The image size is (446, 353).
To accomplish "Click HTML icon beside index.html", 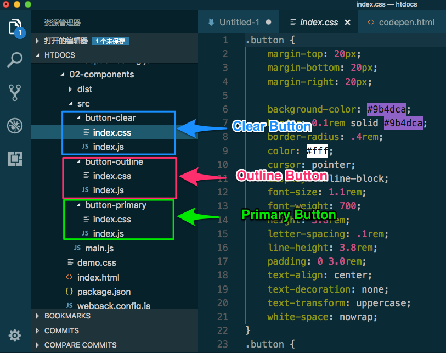I will pyautogui.click(x=69, y=277).
